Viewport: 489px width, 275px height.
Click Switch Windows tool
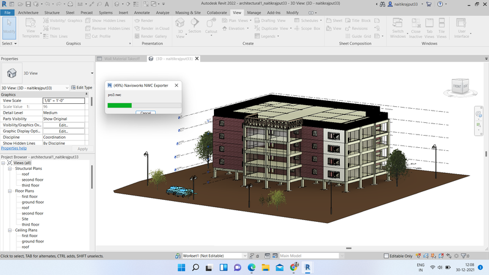click(398, 28)
